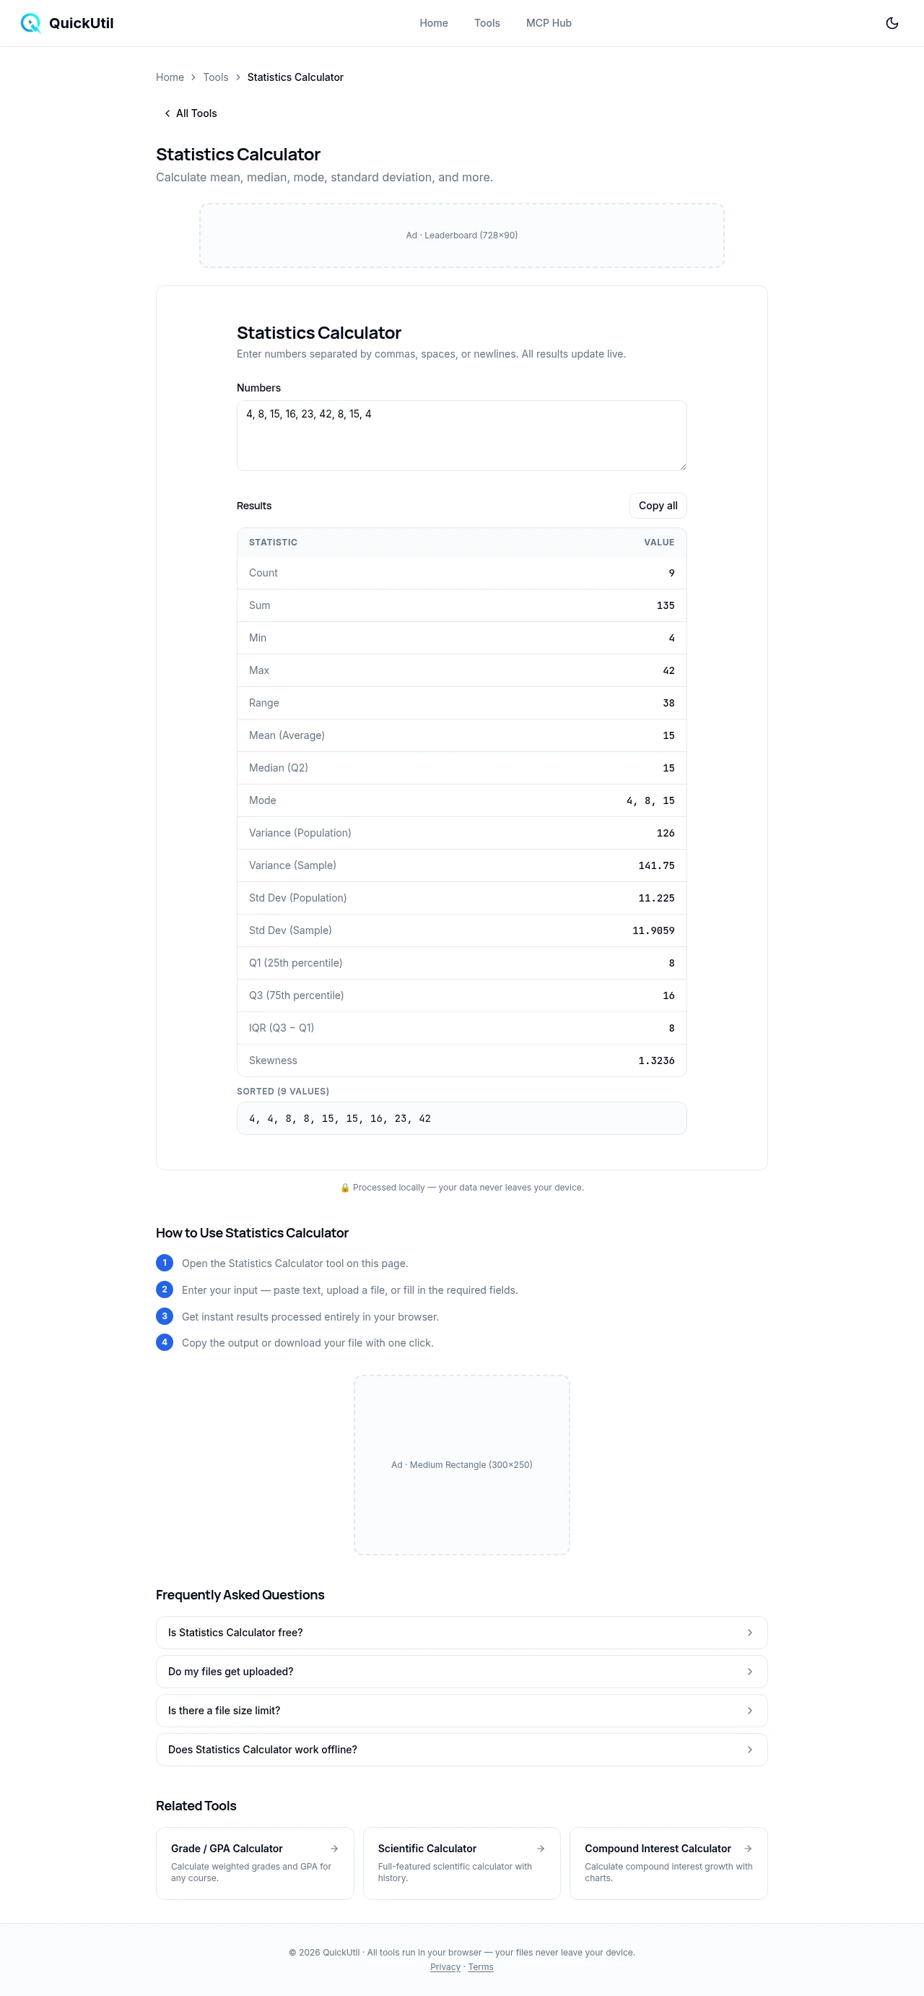Open the Grade / GPA Calculator arrow
Image resolution: width=924 pixels, height=1996 pixels.
pyautogui.click(x=334, y=1848)
